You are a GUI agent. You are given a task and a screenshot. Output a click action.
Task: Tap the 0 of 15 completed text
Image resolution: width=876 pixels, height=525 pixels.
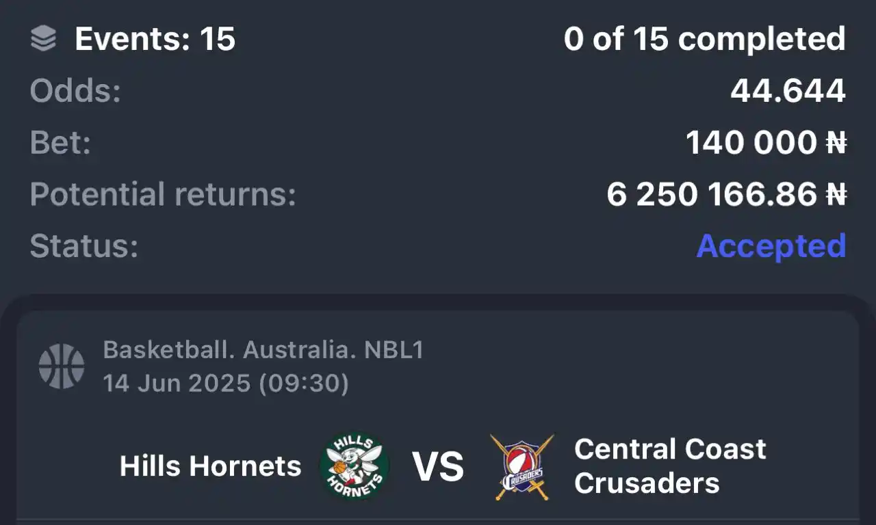tap(705, 39)
